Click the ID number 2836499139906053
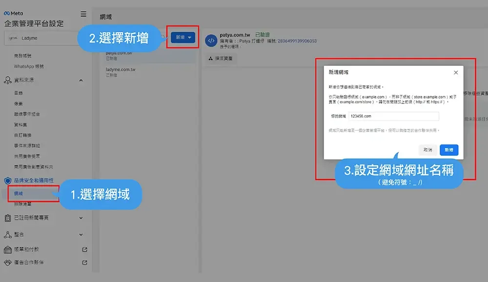The width and height of the screenshot is (488, 282). pos(297,41)
